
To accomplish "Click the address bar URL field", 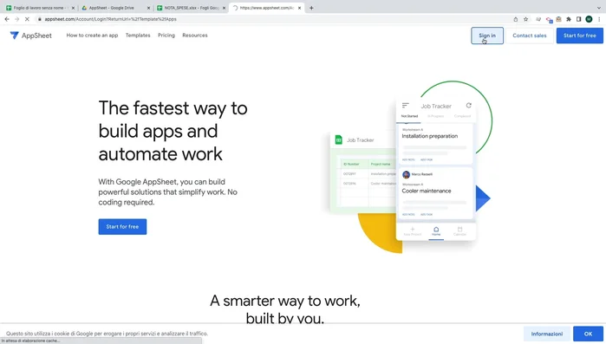I will 270,19.
